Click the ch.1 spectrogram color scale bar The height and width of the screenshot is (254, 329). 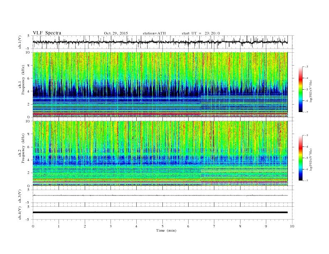pos(300,90)
